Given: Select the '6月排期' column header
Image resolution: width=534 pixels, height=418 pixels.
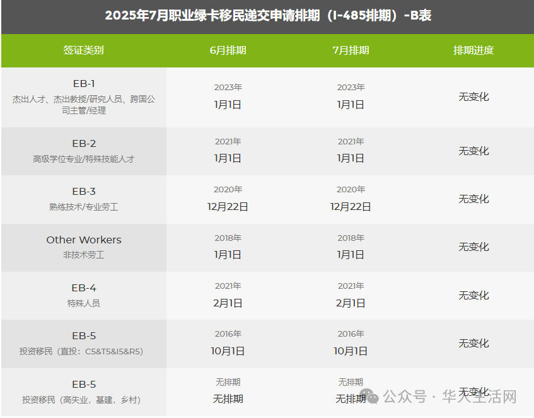Looking at the screenshot, I should [x=228, y=50].
